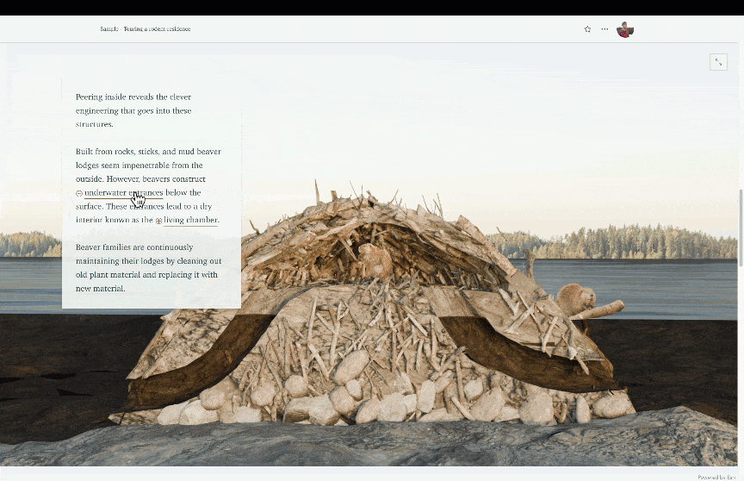
Task: Click the "underwater entrances" link
Action: [x=123, y=193]
